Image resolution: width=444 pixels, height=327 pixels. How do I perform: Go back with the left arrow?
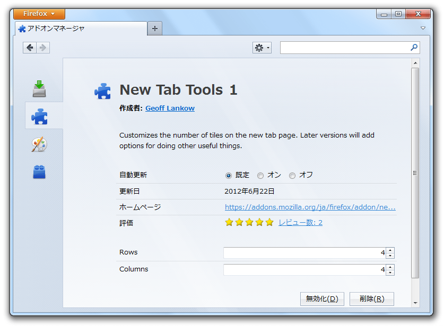pyautogui.click(x=30, y=48)
